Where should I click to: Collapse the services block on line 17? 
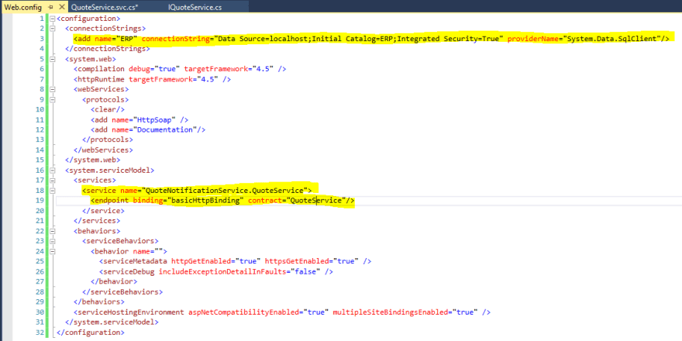53,180
